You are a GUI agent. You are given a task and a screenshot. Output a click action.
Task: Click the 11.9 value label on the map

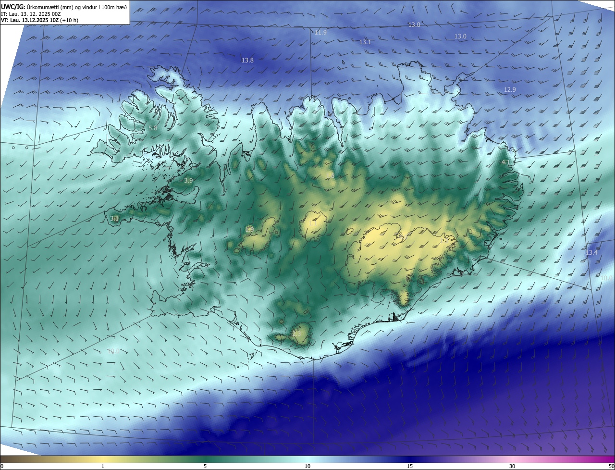pyautogui.click(x=320, y=33)
